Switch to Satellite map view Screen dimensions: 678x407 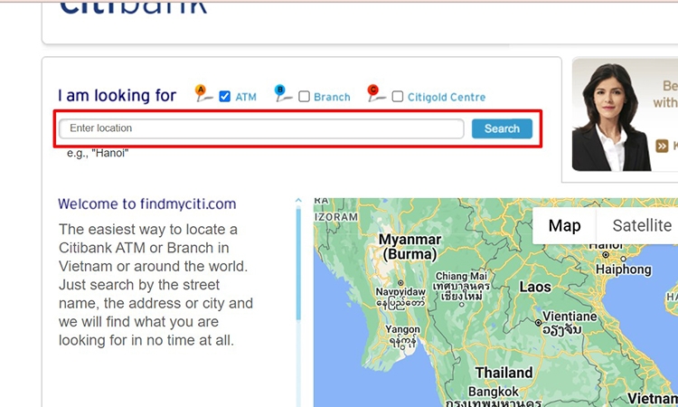(x=642, y=226)
